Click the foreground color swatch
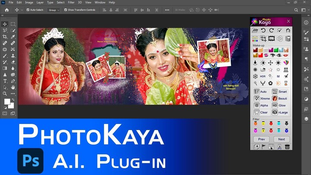This screenshot has height=175, width=311. (7, 102)
